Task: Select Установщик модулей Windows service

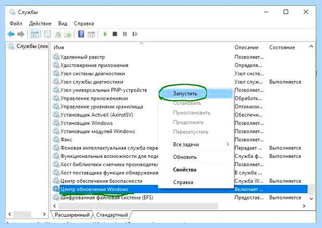Action: (98, 131)
